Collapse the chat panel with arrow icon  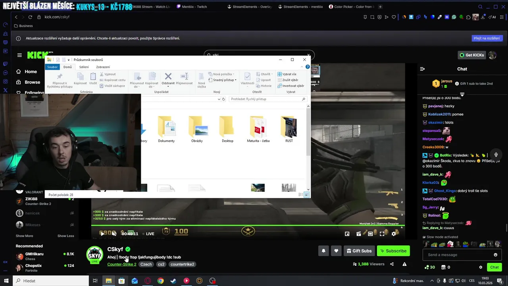[422, 69]
